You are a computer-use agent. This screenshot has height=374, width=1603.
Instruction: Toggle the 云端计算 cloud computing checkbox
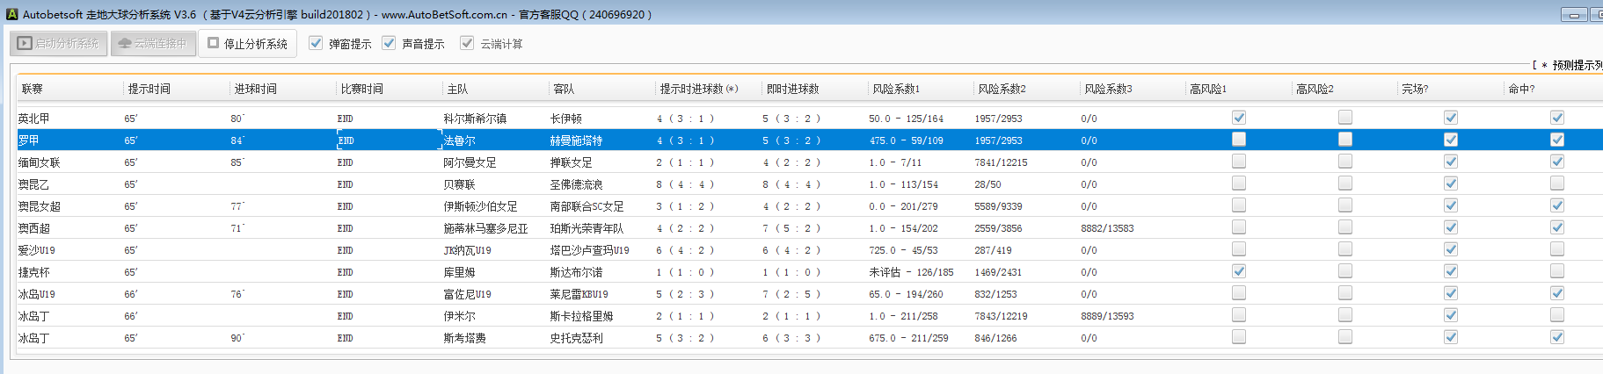click(x=467, y=43)
